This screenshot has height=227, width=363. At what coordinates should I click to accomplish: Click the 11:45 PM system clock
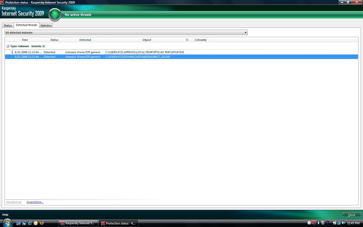tap(353, 223)
